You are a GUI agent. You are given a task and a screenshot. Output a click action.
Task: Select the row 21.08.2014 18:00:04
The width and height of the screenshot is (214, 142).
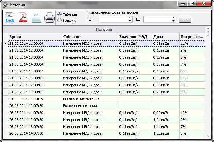[107, 92]
